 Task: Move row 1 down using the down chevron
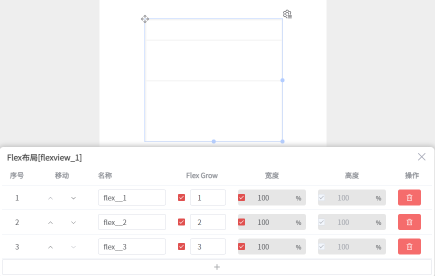(x=73, y=198)
